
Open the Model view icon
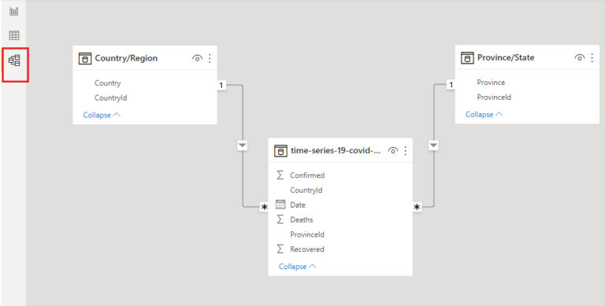[14, 61]
